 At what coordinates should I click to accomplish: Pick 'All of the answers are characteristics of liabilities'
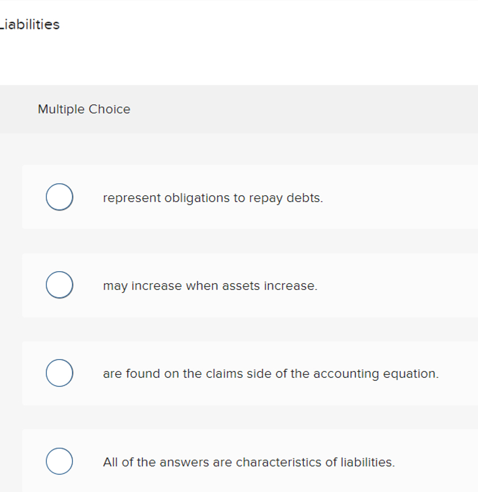(59, 461)
